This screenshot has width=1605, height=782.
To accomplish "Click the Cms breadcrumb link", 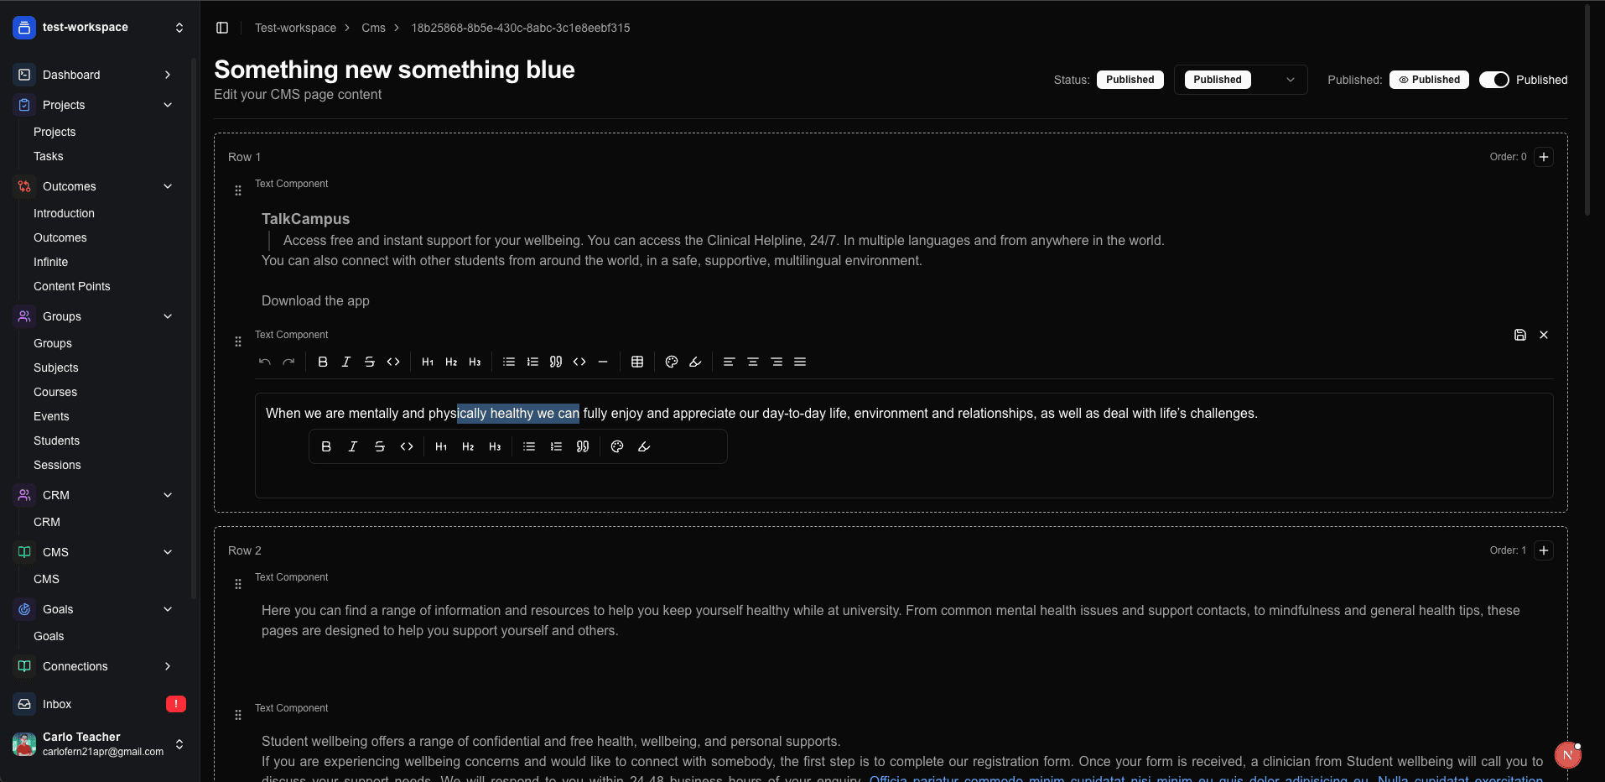I will (373, 28).
